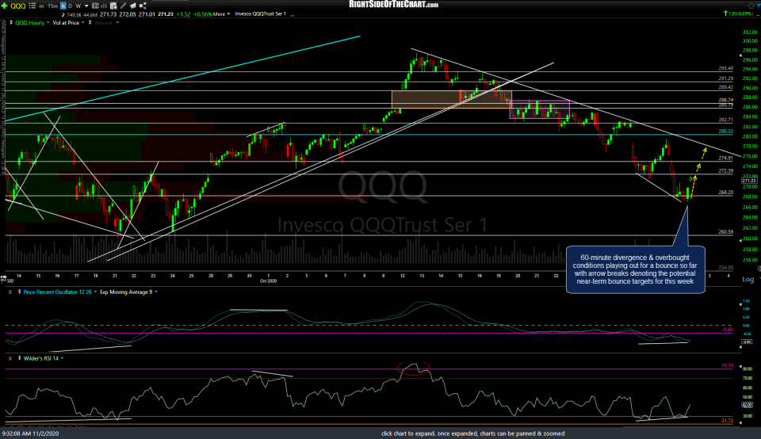Click the 274.91 price level label
761x439 pixels.
725,158
